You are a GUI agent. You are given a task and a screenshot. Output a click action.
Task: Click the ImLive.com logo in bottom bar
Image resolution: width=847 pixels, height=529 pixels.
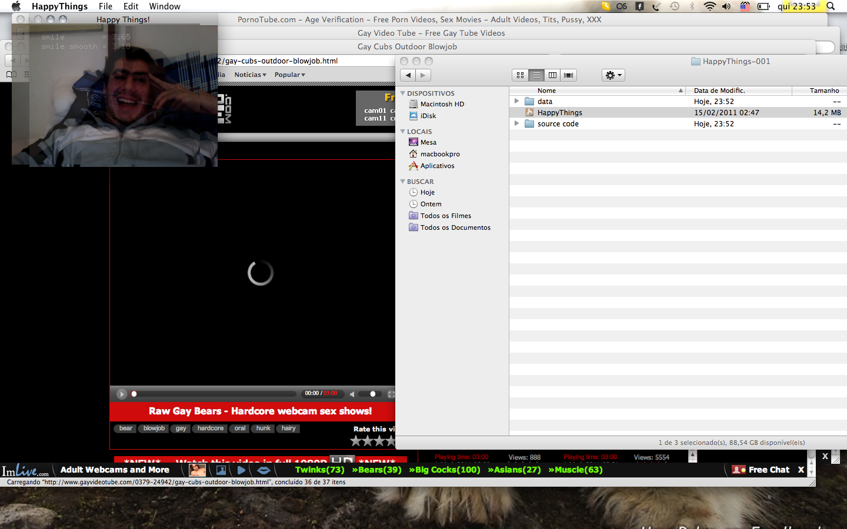[25, 470]
